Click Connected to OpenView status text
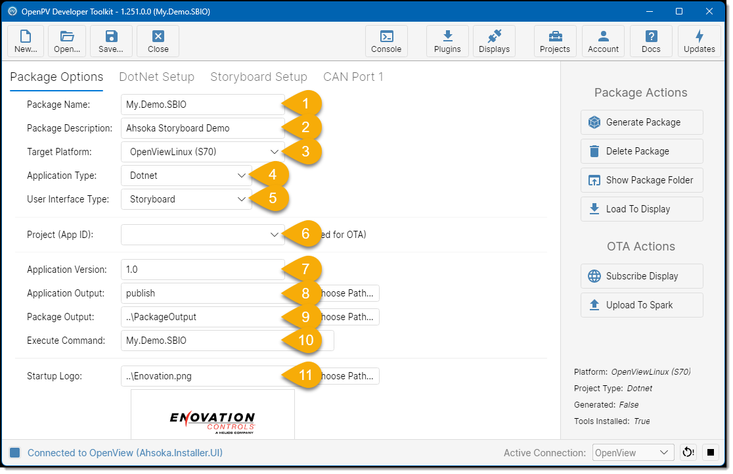 point(125,453)
